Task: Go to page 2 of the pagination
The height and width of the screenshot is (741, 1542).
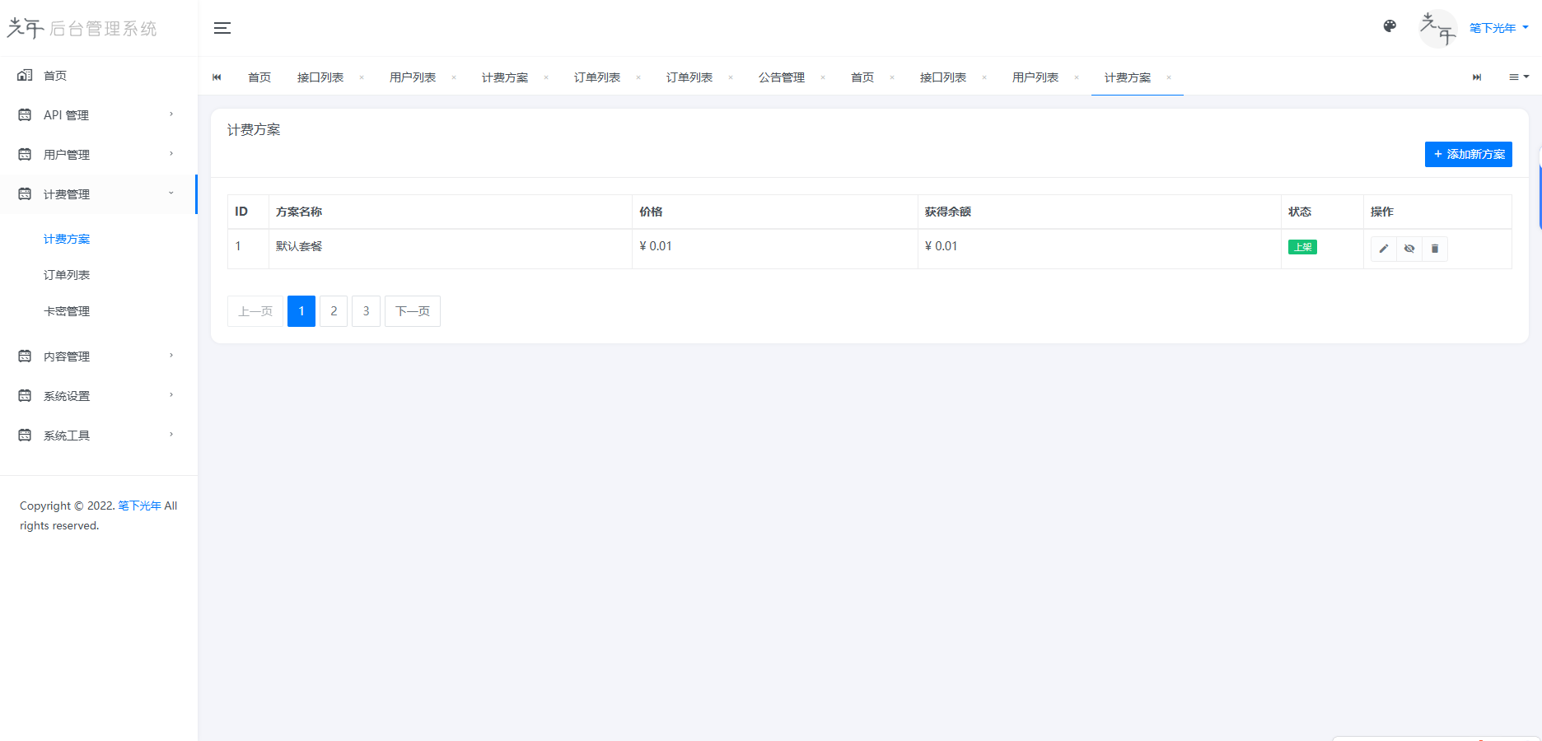Action: coord(334,311)
